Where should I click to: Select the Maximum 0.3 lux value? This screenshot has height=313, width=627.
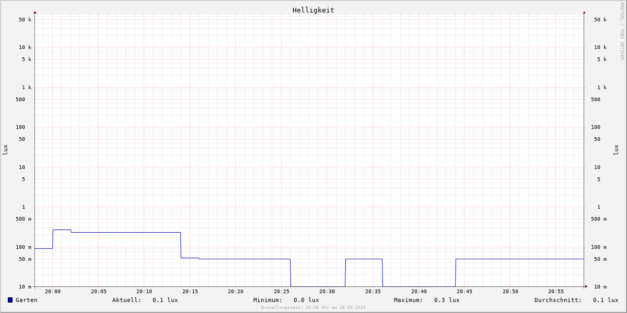(x=447, y=300)
